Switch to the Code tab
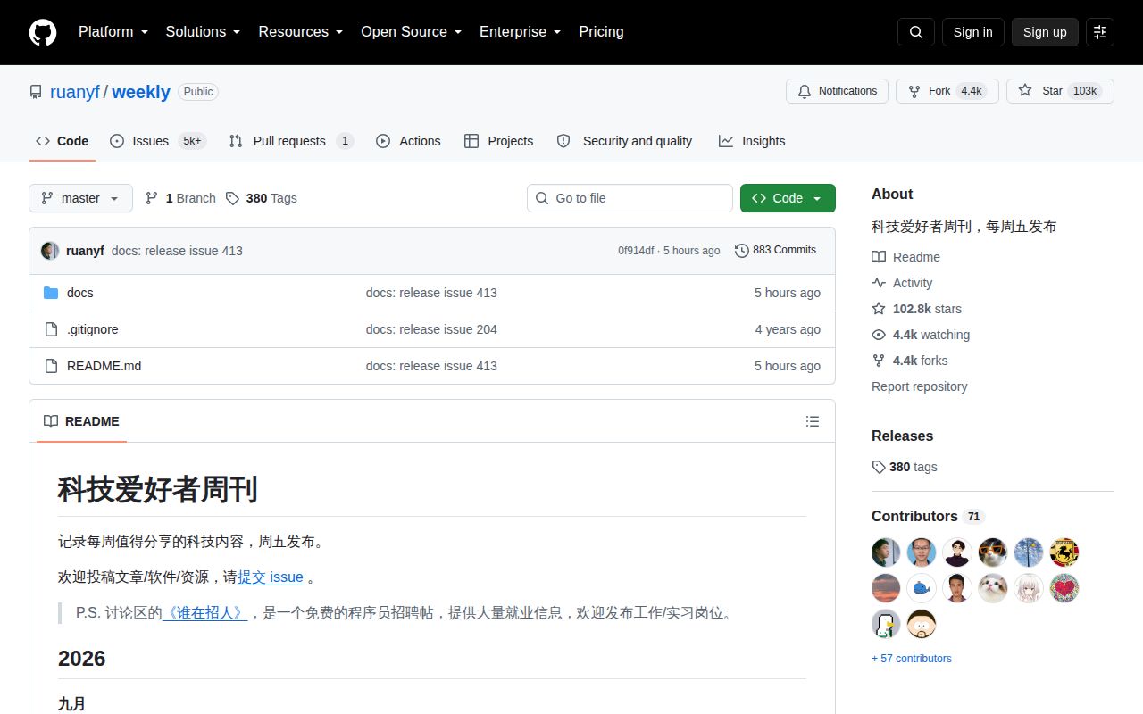The image size is (1143, 714). (63, 141)
